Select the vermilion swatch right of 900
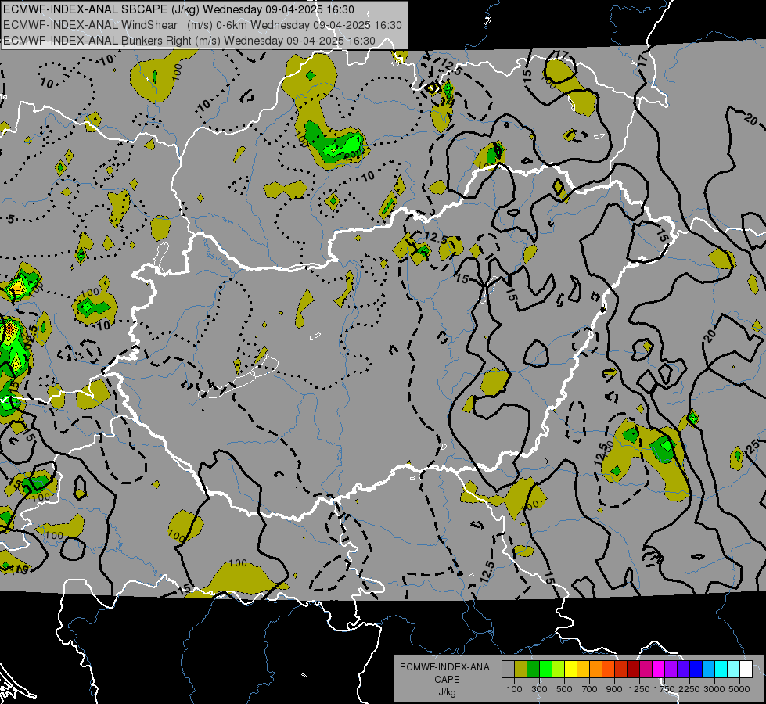The width and height of the screenshot is (766, 704). [621, 670]
